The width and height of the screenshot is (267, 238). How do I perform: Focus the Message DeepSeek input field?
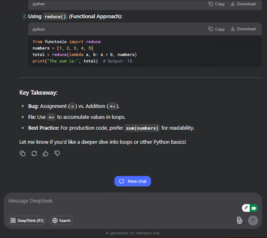pos(119,201)
